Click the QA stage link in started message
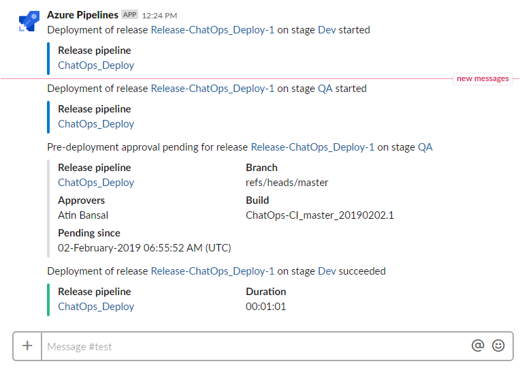 [x=325, y=89]
